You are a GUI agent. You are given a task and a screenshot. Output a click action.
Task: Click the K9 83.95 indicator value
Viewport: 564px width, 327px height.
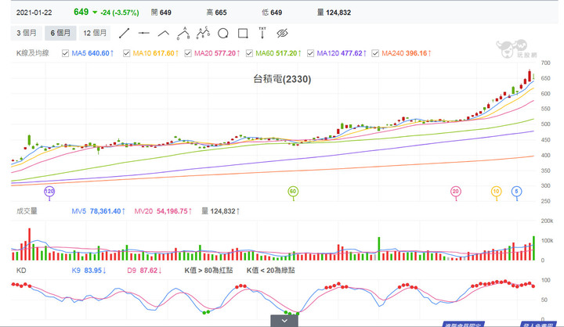[x=89, y=270]
